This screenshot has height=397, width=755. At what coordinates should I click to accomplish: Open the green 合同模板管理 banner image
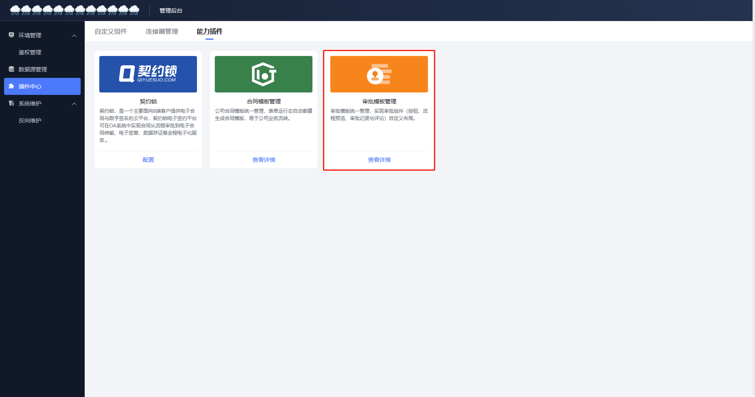pyautogui.click(x=263, y=74)
